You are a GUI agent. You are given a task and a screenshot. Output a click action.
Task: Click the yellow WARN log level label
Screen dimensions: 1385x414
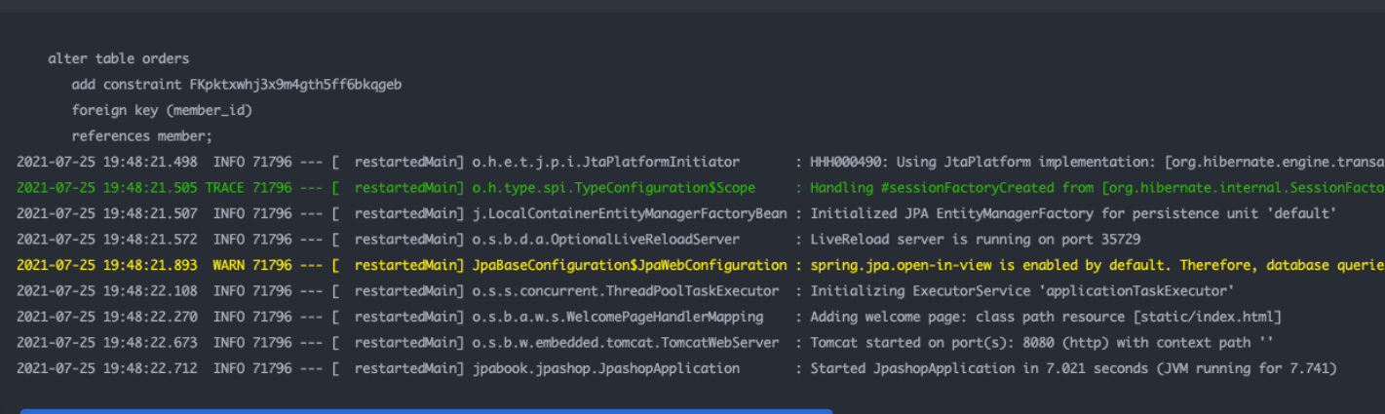pyautogui.click(x=229, y=265)
